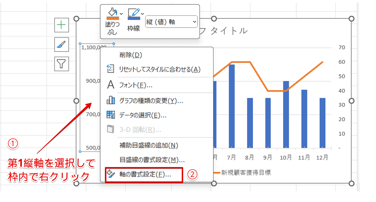The image size is (376, 202).
Task: Choose 軸の書式設定(F)... menu entry
Action: [145, 175]
